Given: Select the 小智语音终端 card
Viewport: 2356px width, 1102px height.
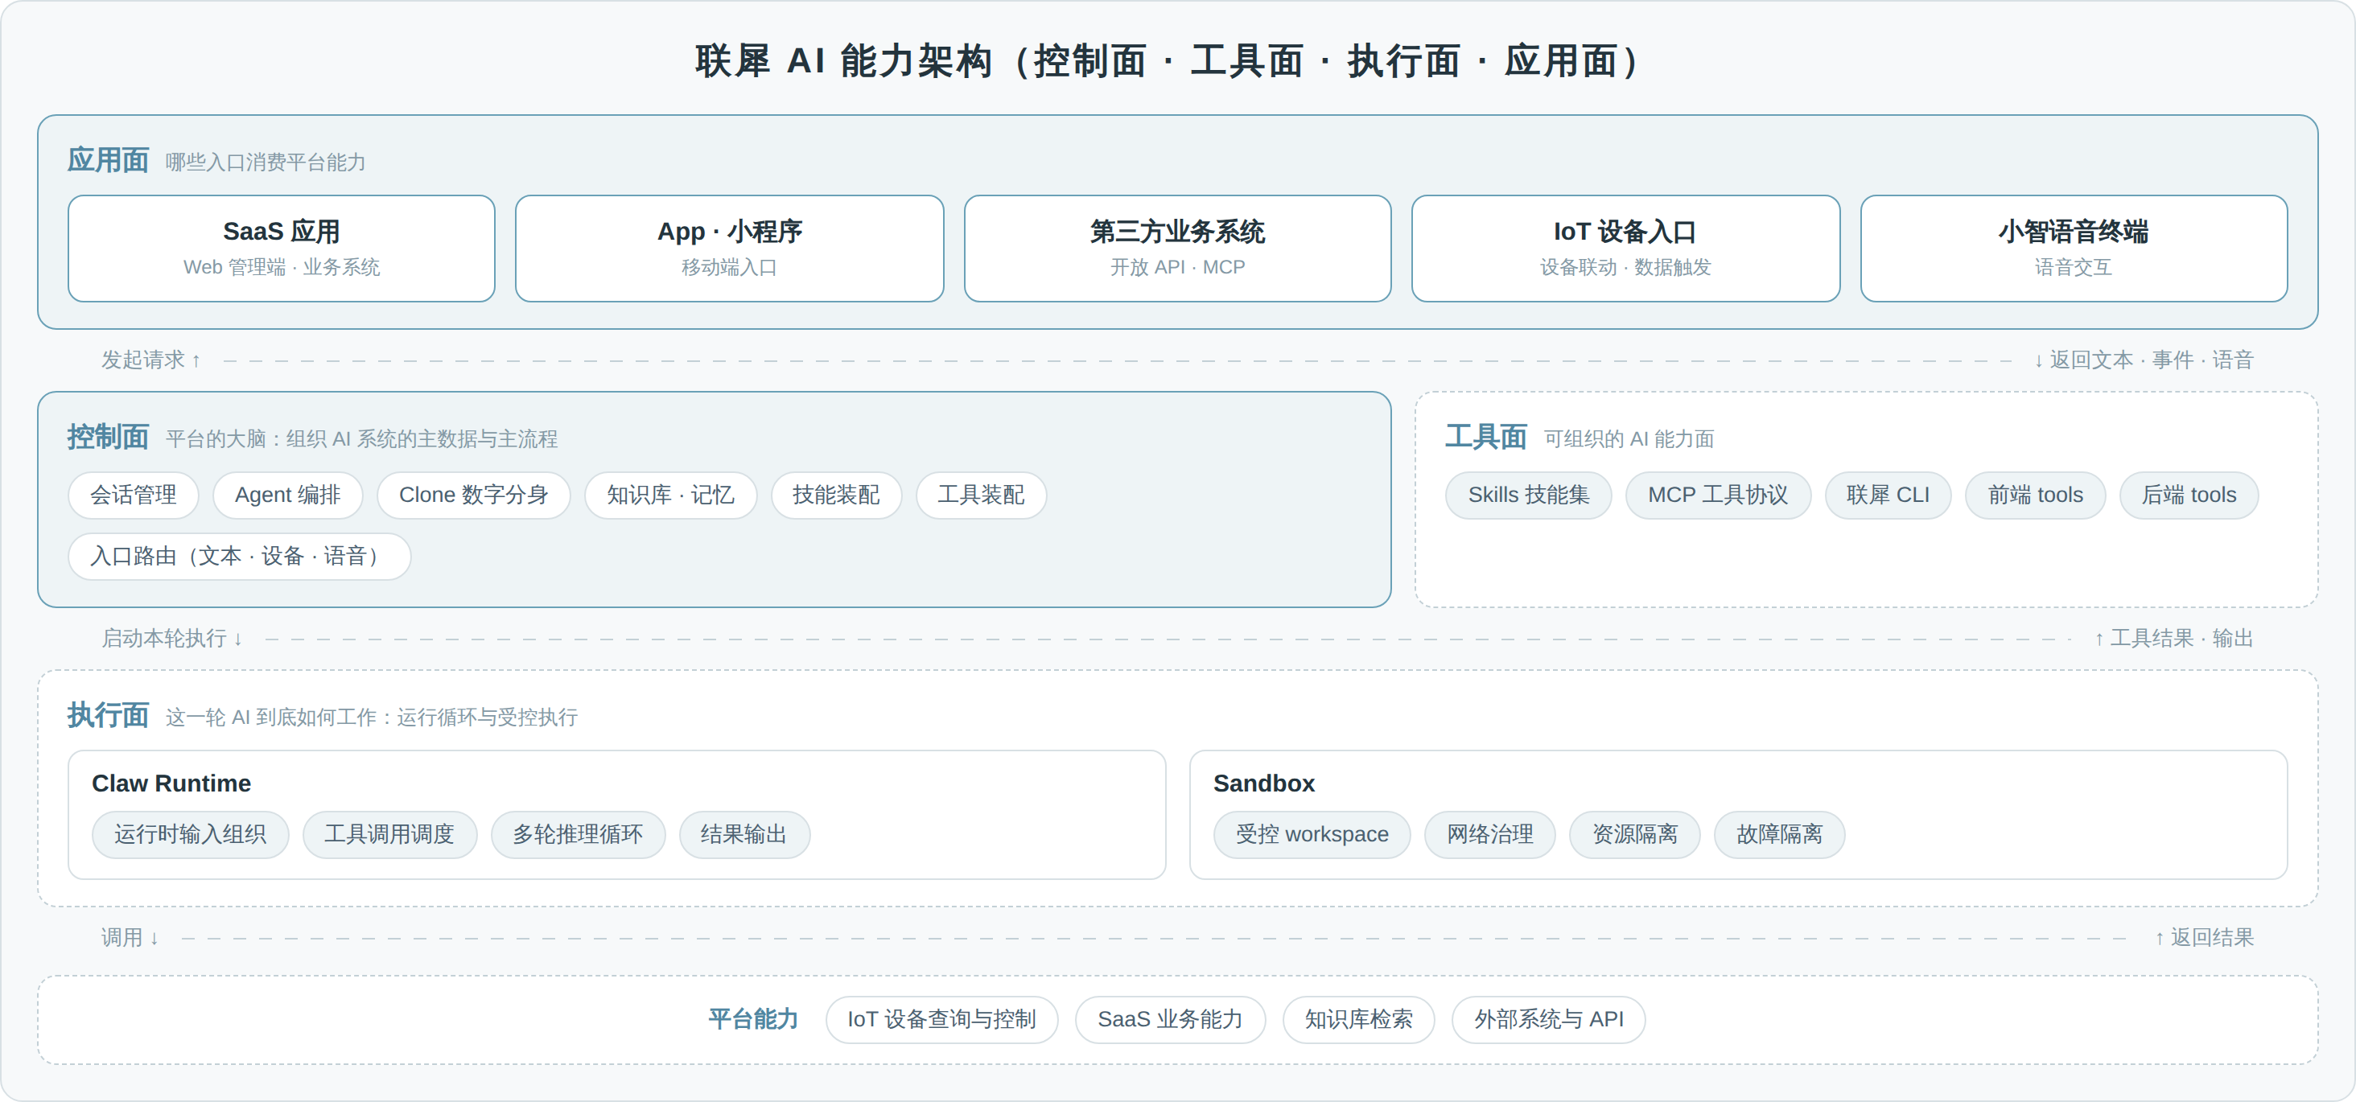Looking at the screenshot, I should pos(2074,248).
